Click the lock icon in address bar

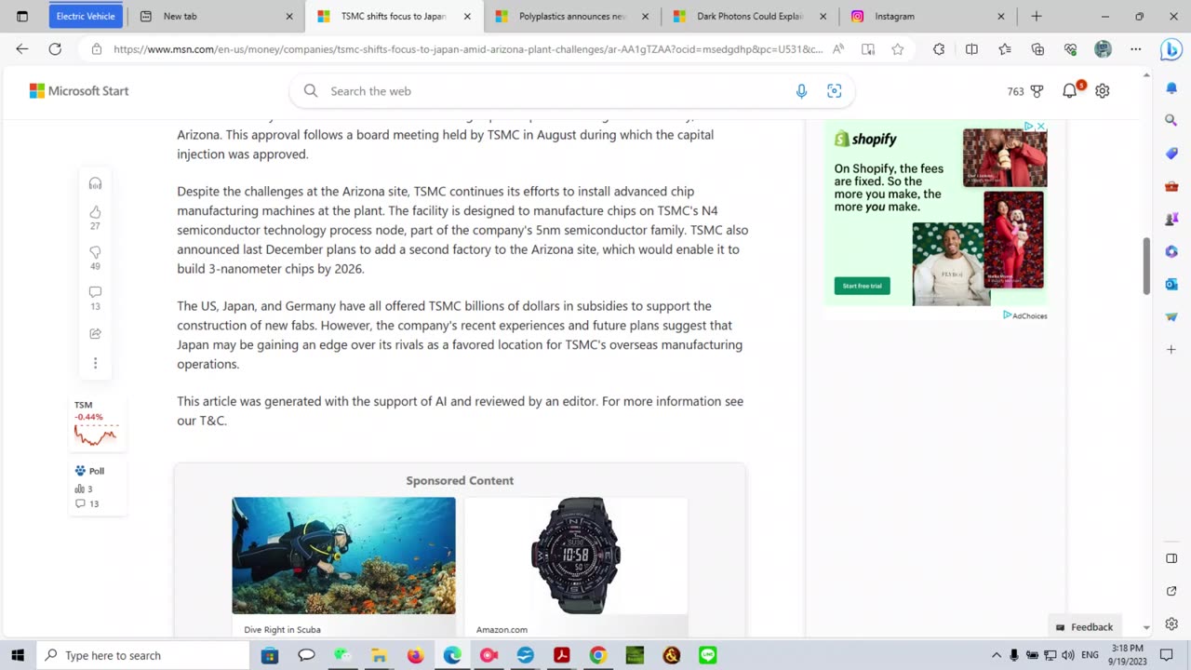(96, 49)
